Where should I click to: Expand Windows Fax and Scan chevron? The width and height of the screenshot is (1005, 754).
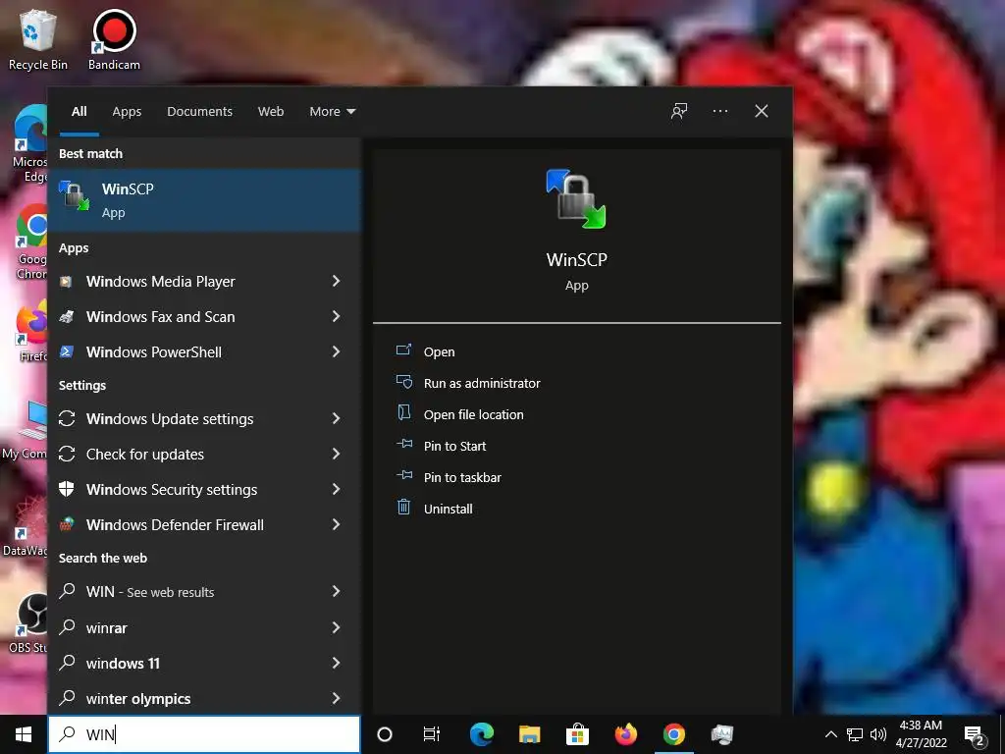point(336,316)
